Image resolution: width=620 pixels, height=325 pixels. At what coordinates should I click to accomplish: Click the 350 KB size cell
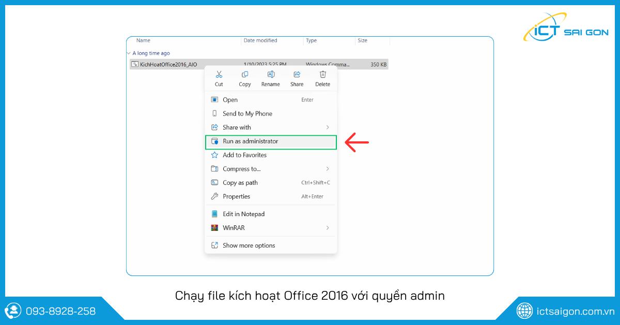[x=378, y=64]
